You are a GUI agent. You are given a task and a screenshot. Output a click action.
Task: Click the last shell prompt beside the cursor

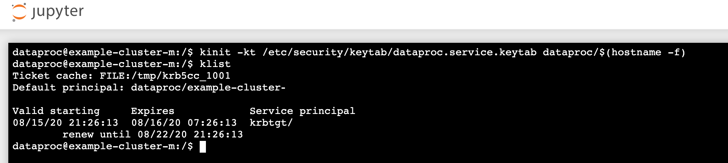point(103,146)
